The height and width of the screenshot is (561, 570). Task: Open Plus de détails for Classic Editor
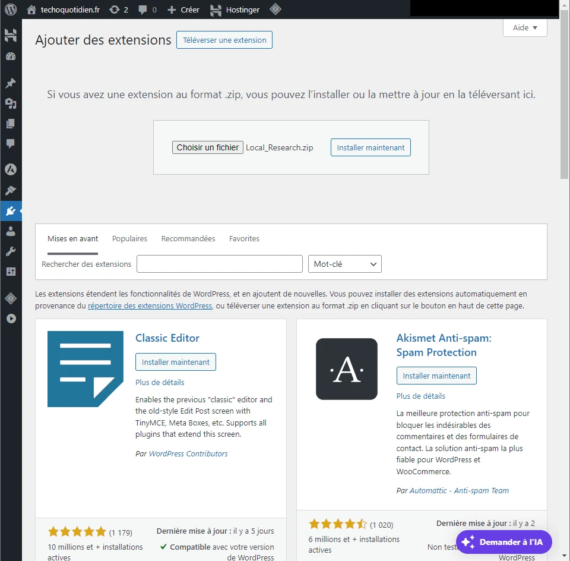[160, 382]
